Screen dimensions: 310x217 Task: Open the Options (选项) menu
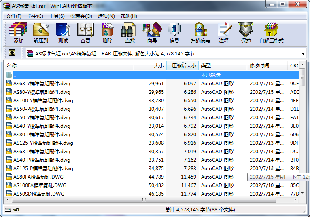pyautogui.click(x=106, y=16)
